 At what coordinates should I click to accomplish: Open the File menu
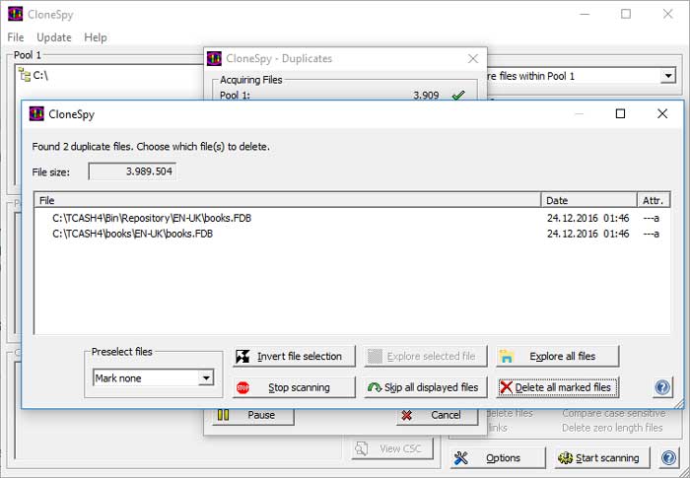click(x=16, y=37)
